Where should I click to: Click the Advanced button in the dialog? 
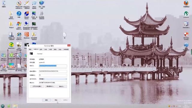pos(61,86)
